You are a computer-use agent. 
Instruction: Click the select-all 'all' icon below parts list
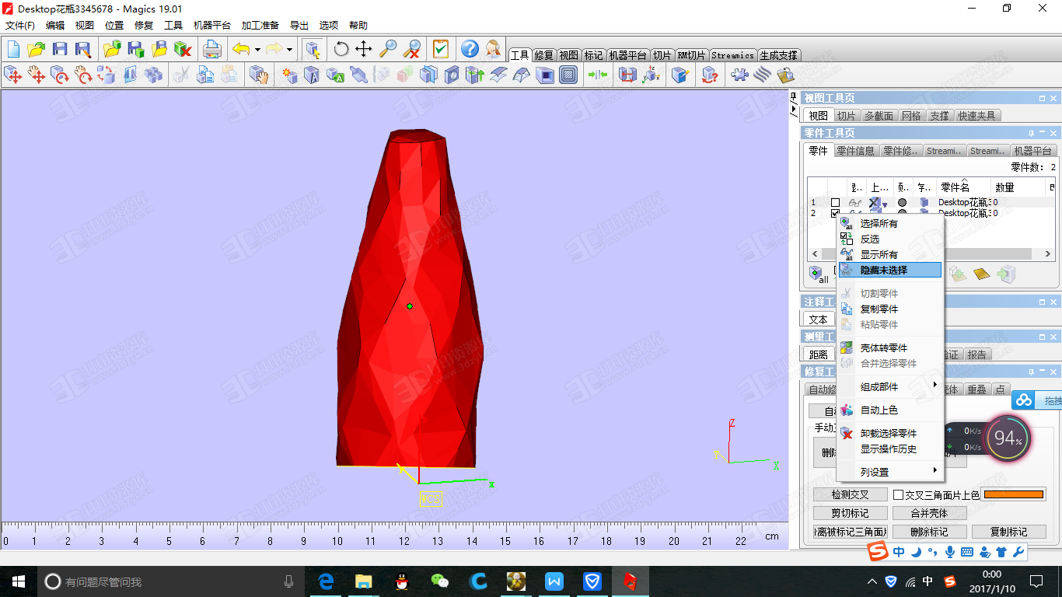[x=817, y=274]
